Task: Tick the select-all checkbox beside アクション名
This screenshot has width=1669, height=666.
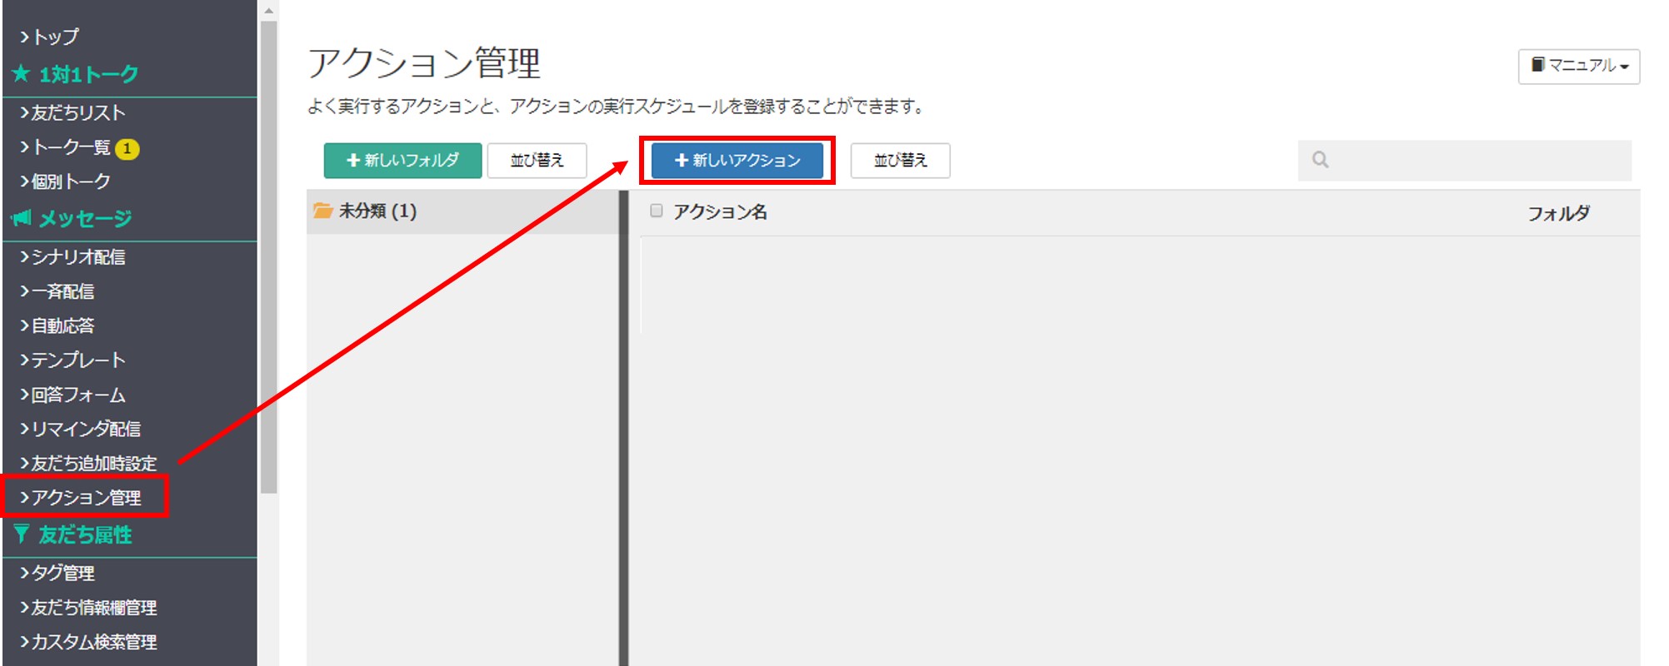Action: click(657, 211)
